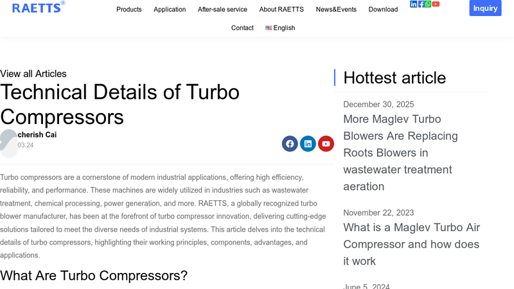
Task: Click the blue Inquiry button
Action: (x=485, y=8)
